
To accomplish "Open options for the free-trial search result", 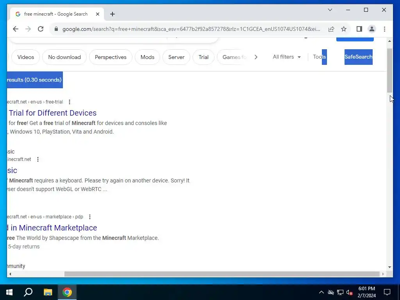I will coord(70,102).
